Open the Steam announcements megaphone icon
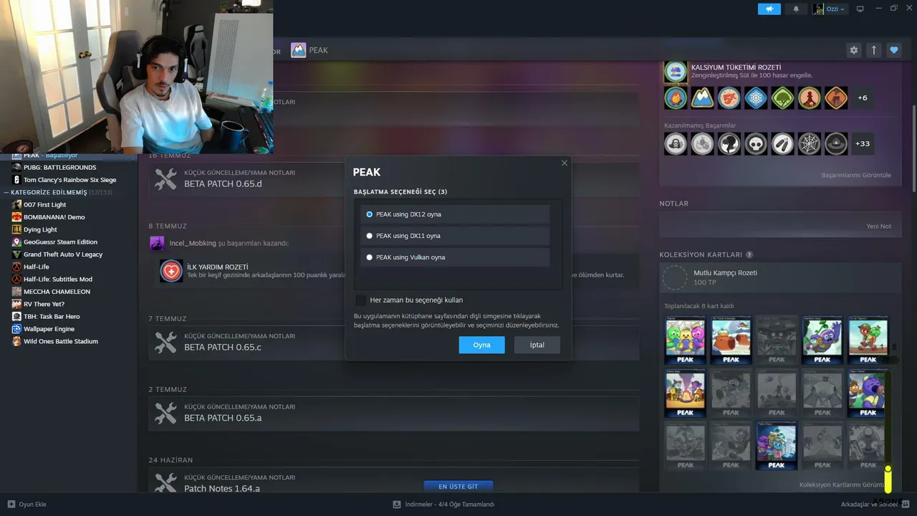The width and height of the screenshot is (917, 516). (x=769, y=9)
